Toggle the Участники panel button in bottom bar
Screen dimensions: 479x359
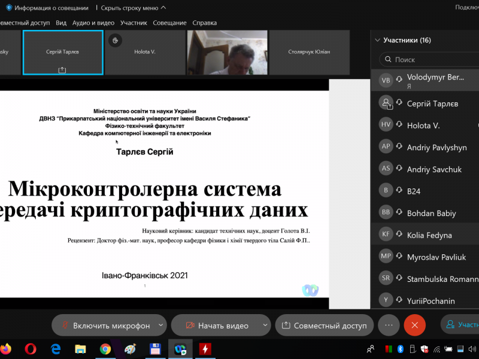click(461, 325)
